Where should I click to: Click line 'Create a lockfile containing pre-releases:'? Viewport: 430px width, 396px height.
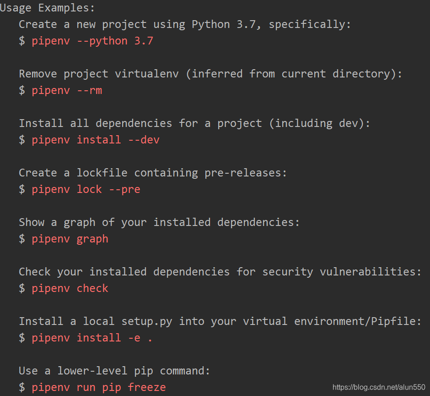pos(153,173)
